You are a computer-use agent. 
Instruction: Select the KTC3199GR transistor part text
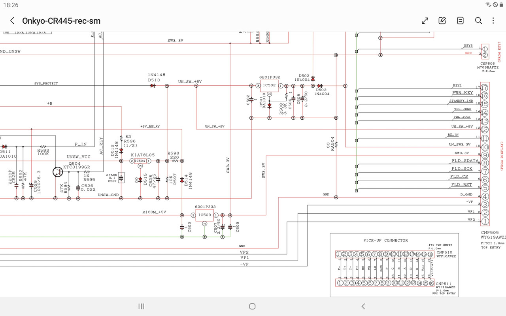tap(77, 167)
